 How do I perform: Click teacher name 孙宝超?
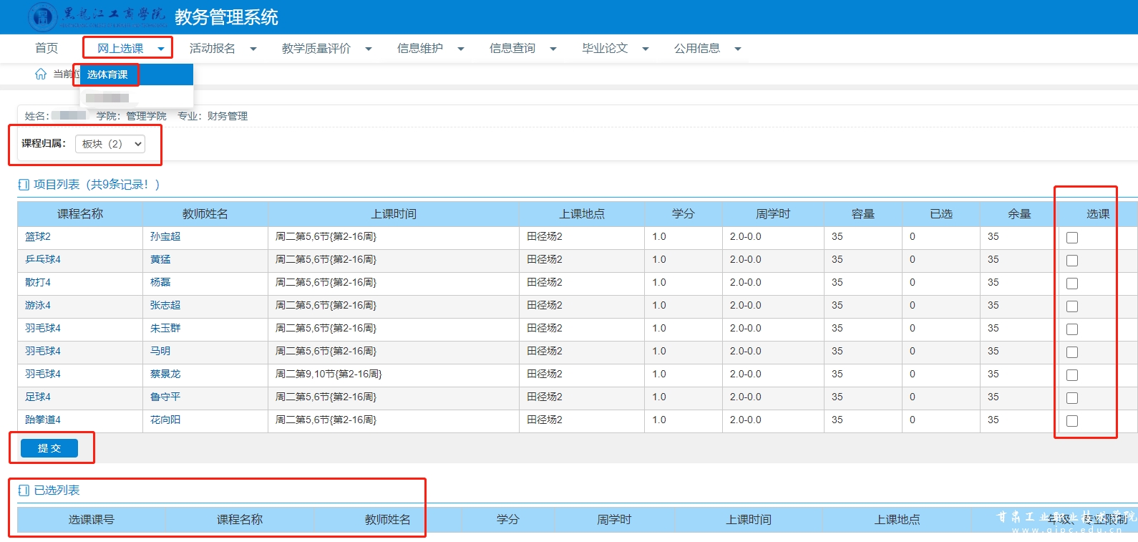[x=165, y=236]
